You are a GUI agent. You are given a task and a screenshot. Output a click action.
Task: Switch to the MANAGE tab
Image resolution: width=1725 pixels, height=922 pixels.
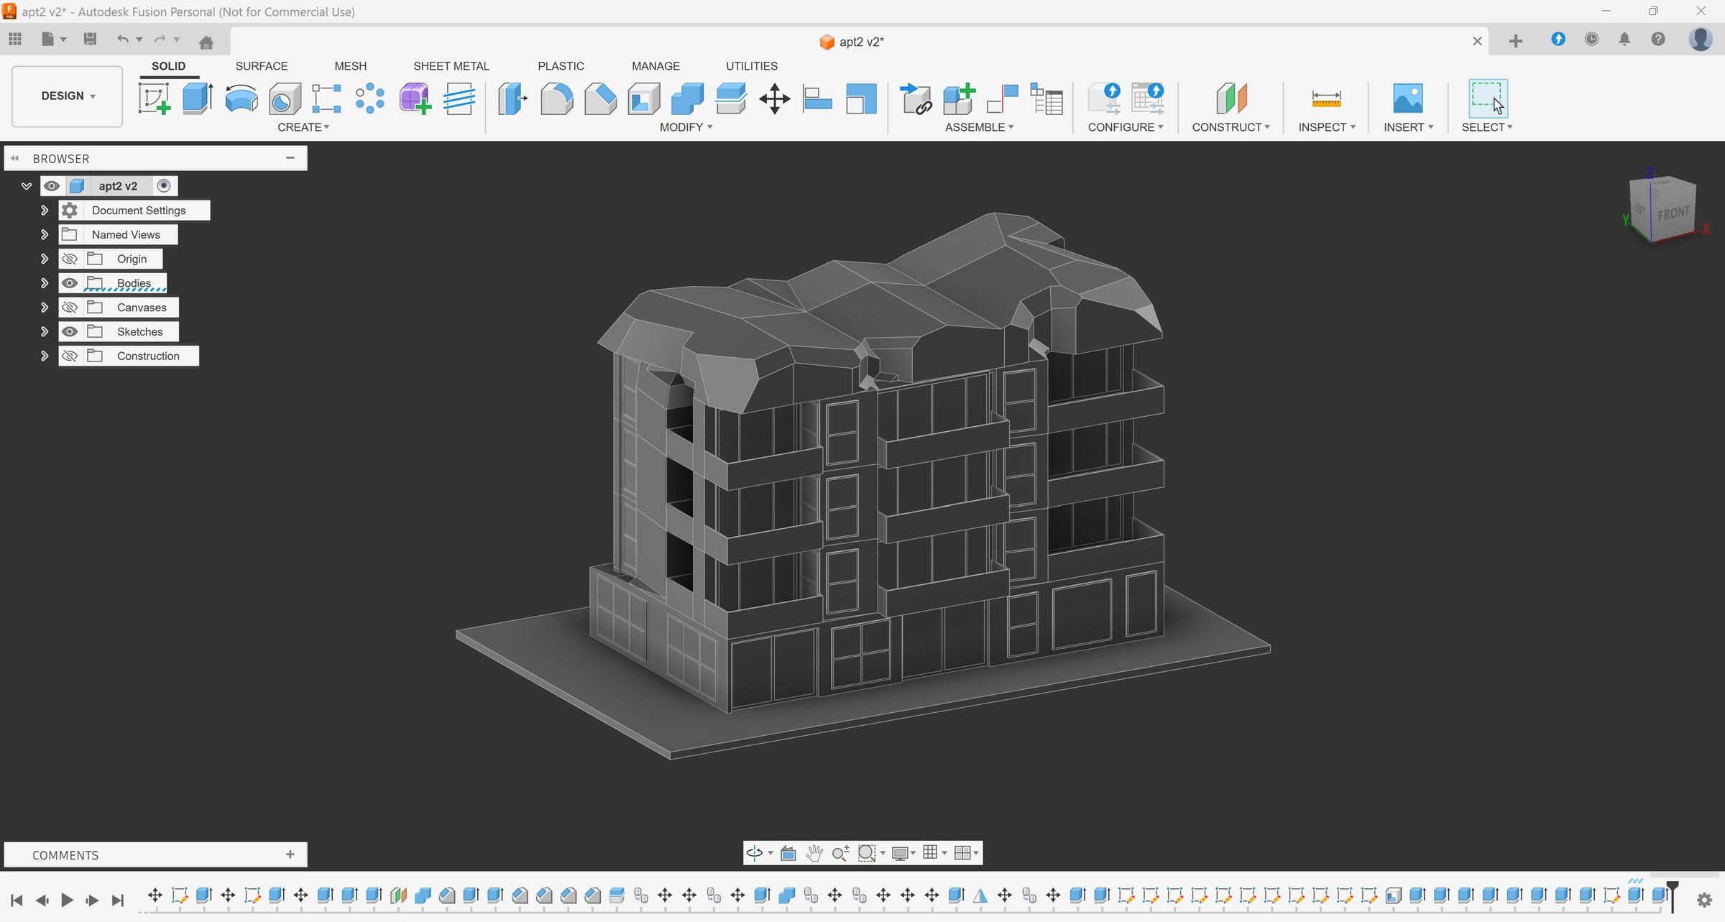click(655, 66)
